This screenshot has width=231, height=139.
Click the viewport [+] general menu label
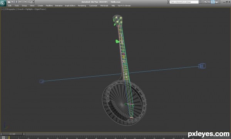2,9
